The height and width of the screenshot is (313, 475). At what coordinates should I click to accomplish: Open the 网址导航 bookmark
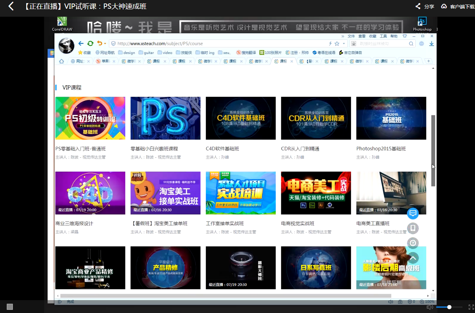(x=105, y=53)
